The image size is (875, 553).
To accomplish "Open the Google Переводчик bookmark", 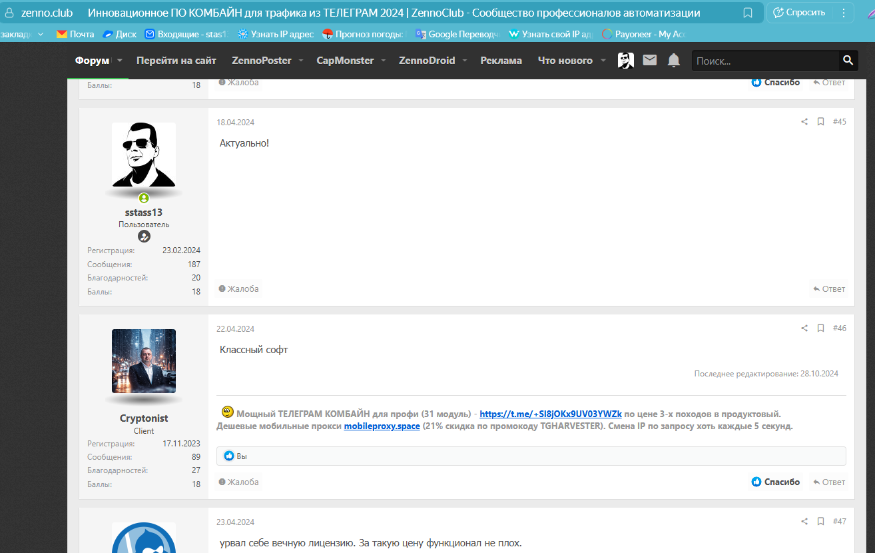I will (x=457, y=34).
